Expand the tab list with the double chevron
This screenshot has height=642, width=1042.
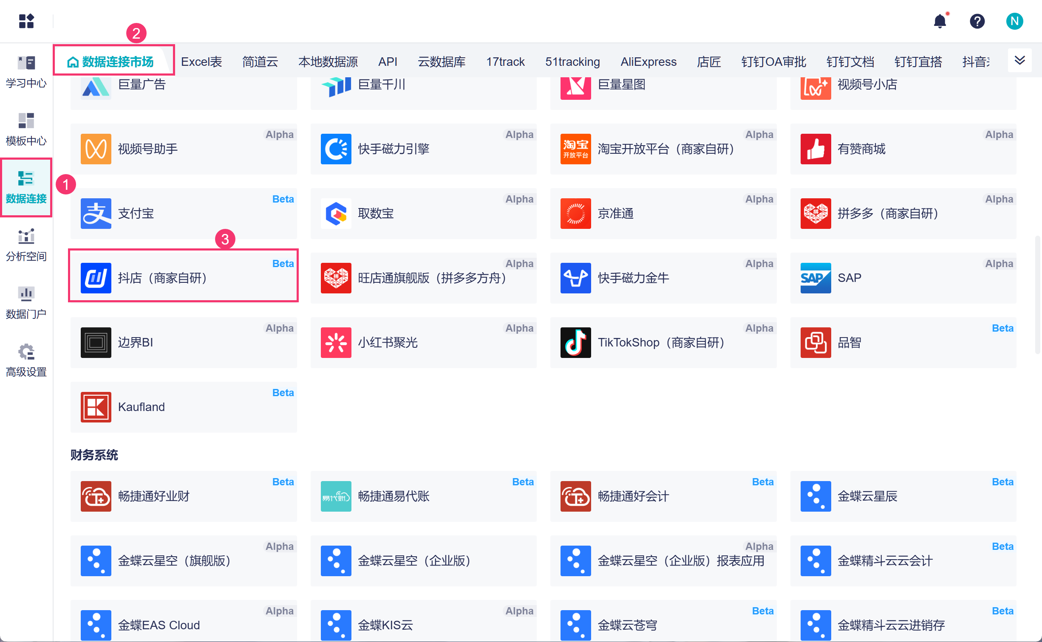1020,60
